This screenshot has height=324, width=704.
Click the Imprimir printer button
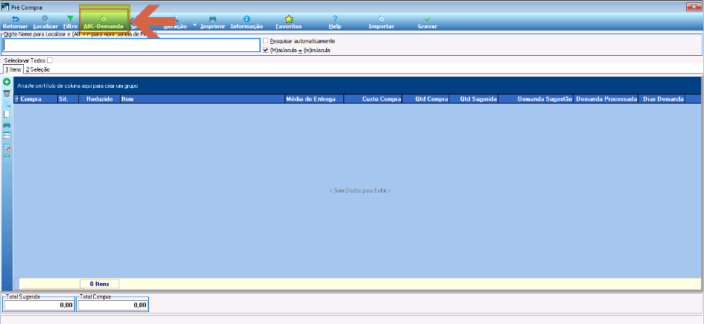213,23
